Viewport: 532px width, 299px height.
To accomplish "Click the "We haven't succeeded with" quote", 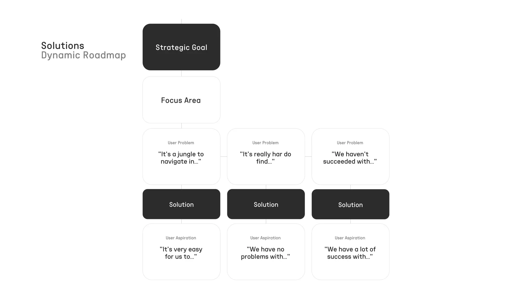I will tap(350, 158).
